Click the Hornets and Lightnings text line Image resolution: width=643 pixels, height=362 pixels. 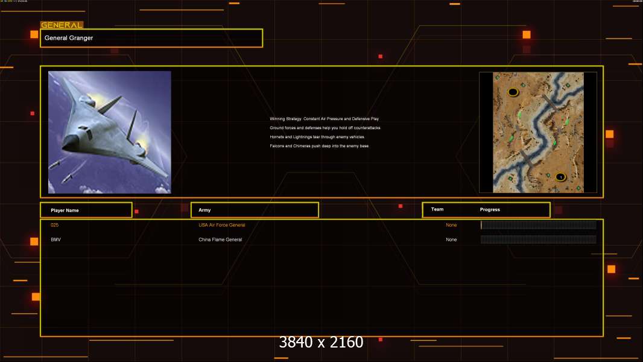(x=317, y=137)
